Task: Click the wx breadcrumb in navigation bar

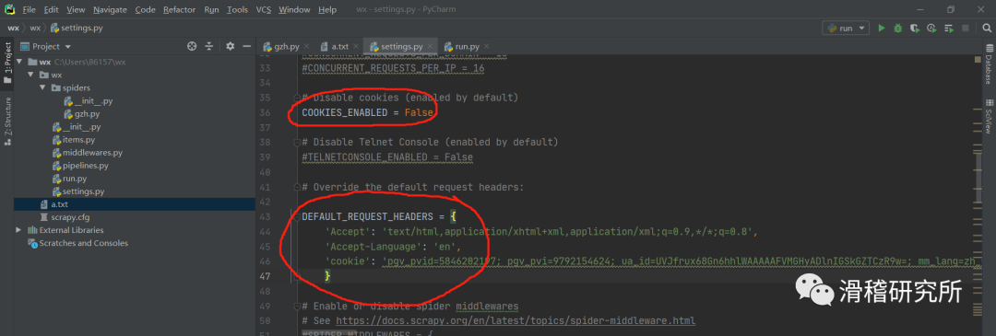Action: (x=13, y=28)
